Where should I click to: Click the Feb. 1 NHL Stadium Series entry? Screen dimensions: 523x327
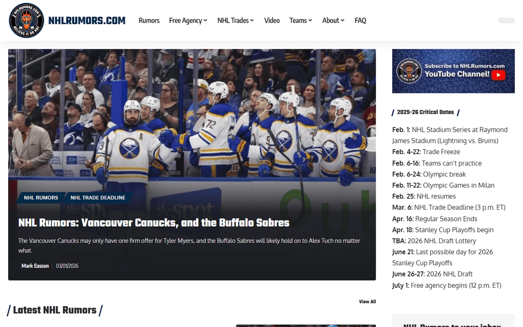(450, 135)
